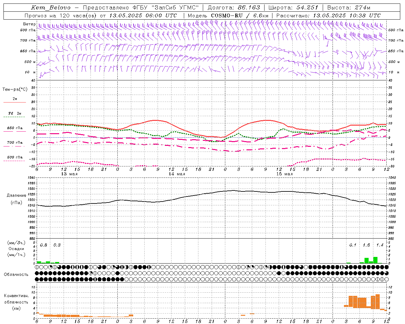405x324 pixels.
Task: Click the 0.1 three-hour precipitation value
Action: (x=353, y=245)
